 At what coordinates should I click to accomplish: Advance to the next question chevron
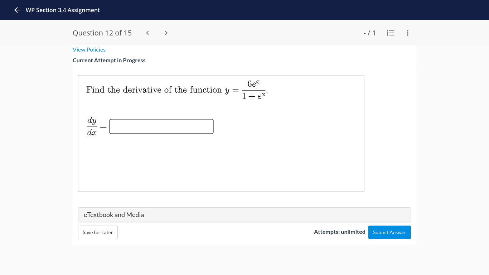coord(166,33)
